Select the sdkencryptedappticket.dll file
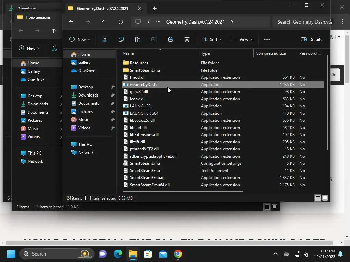Viewport: 350px width, 262px height. pos(153,156)
